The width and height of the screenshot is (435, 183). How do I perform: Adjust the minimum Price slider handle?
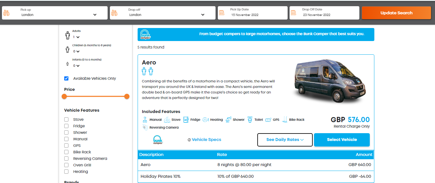(64, 96)
